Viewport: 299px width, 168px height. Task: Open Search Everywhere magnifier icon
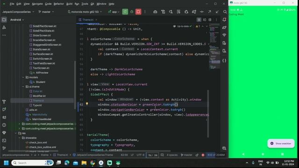pos(225,12)
